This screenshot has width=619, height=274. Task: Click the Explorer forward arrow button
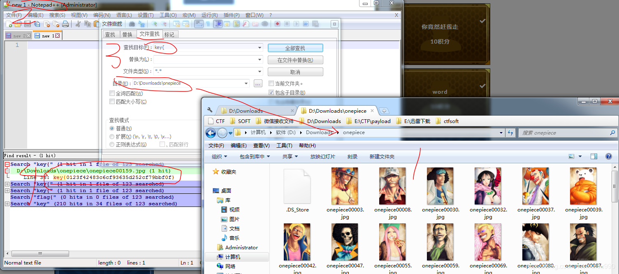click(x=222, y=132)
